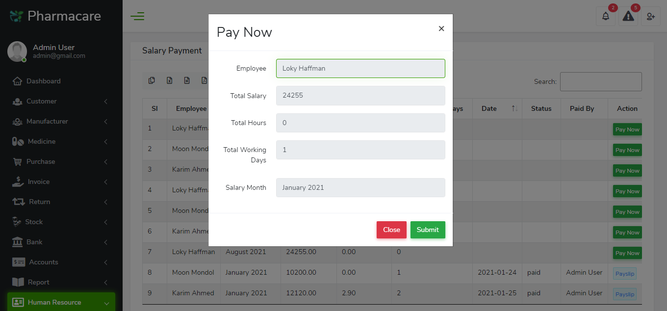Select the Accounts menu item
The image size is (667, 311).
(x=43, y=262)
